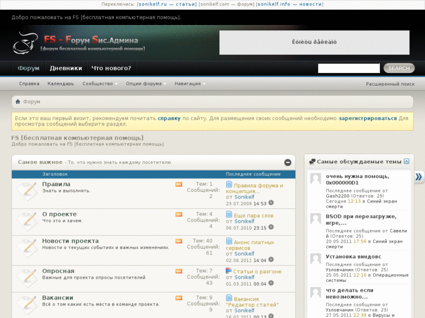Open the RSS feed icon for Вакансии
This screenshot has width=425, height=318.
coord(179,298)
